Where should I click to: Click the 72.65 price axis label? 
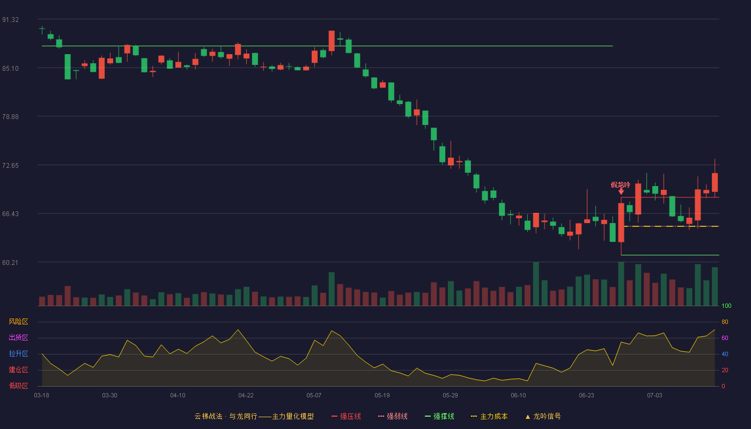10,166
